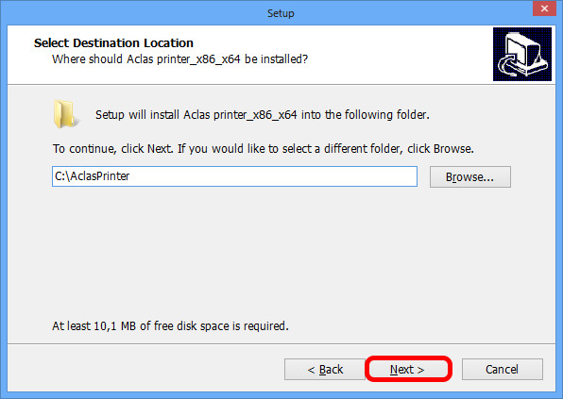Click the free disk space requirement text
563x399 pixels.
(170, 325)
